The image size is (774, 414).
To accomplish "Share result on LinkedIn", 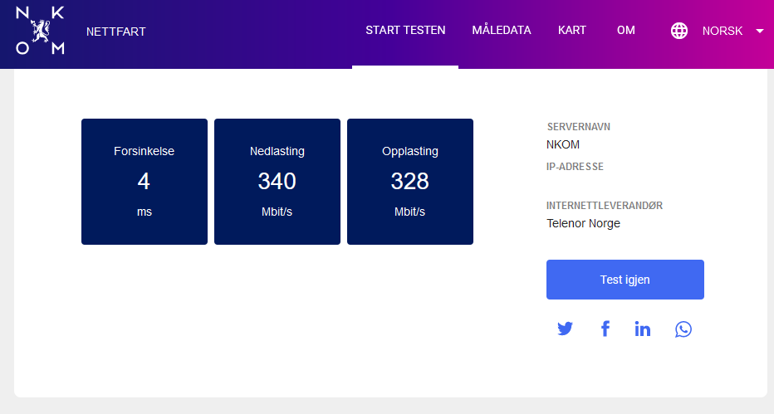I will (x=642, y=329).
